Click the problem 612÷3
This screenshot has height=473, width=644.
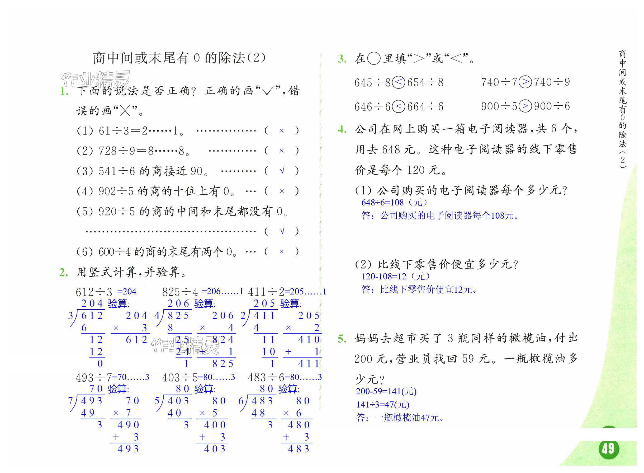click(94, 292)
